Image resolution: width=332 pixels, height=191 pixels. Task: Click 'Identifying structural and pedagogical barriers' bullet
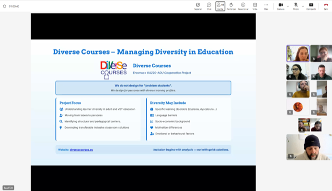click(92, 121)
